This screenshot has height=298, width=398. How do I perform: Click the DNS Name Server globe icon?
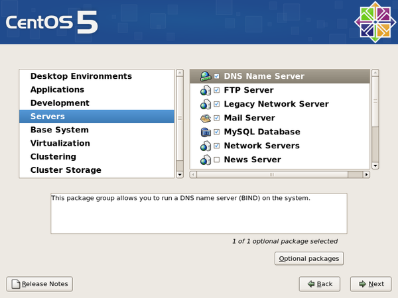click(206, 76)
